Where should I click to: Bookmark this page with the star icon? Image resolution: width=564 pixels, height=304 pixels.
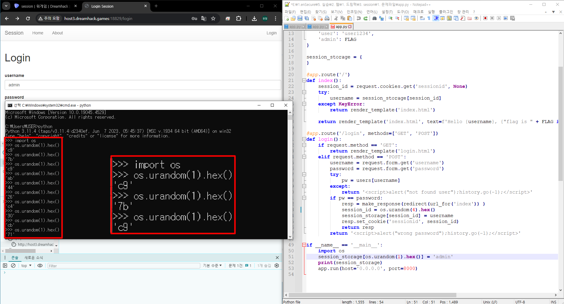pyautogui.click(x=213, y=19)
